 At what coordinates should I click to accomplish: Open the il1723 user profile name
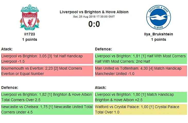pos(30,34)
